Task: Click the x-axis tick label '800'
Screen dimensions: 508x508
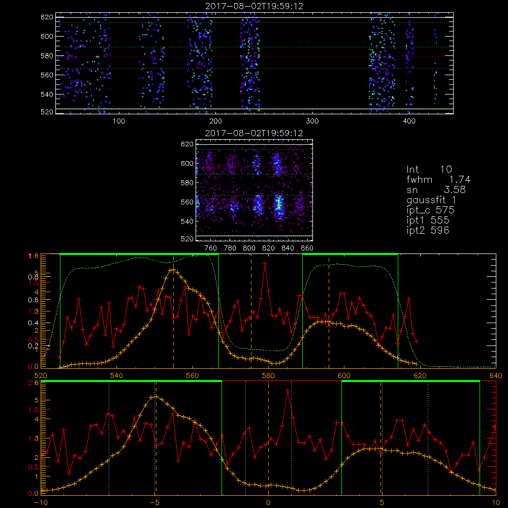Action: [x=249, y=248]
